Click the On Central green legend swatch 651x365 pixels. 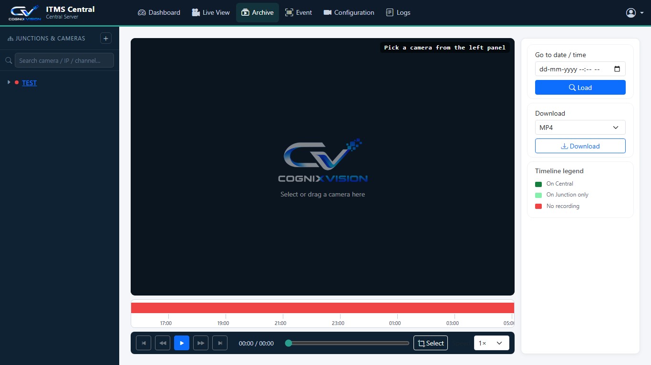[538, 184]
